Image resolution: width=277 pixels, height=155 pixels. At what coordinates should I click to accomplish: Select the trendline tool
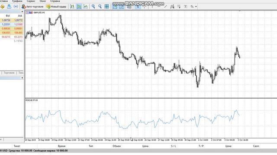pos(165,7)
